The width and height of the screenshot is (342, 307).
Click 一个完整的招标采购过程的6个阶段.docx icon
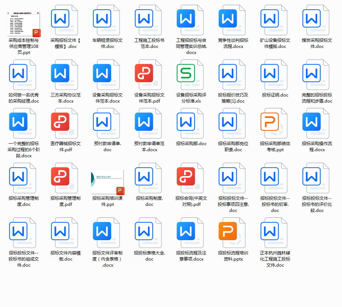tap(23, 123)
